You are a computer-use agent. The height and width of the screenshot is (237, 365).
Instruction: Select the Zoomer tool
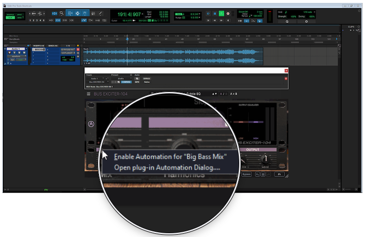pyautogui.click(x=61, y=13)
